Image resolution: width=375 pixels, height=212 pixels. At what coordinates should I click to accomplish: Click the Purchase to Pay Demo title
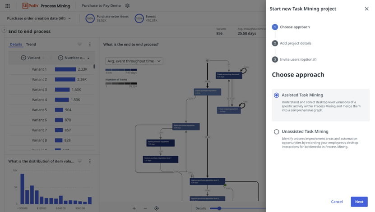click(x=101, y=5)
